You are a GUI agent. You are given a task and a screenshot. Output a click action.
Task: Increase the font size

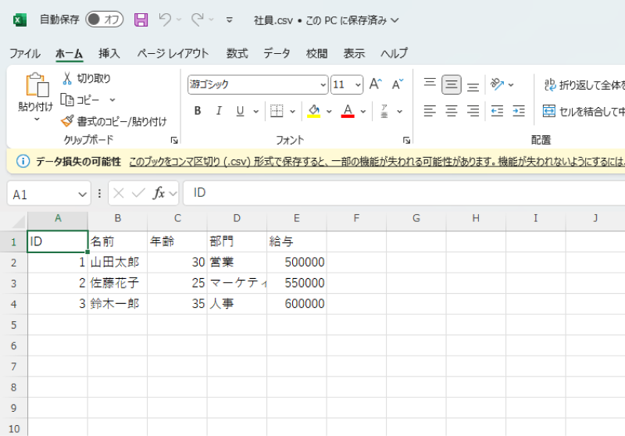376,84
